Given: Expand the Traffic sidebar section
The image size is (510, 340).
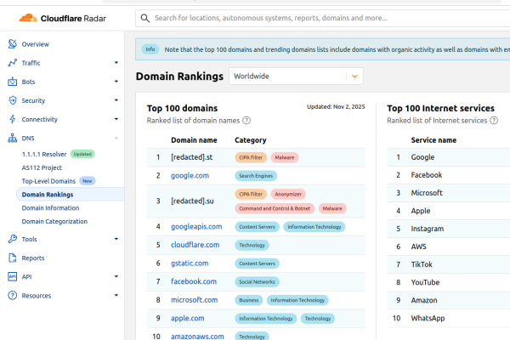Looking at the screenshot, I should point(116,63).
